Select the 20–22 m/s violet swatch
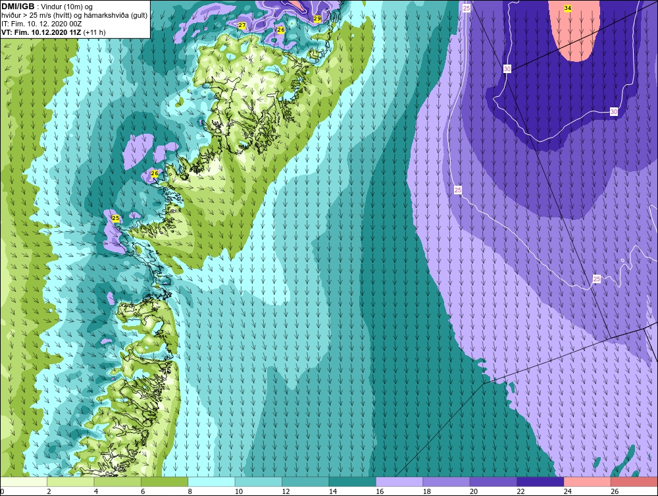This screenshot has height=496, width=658. 493,482
